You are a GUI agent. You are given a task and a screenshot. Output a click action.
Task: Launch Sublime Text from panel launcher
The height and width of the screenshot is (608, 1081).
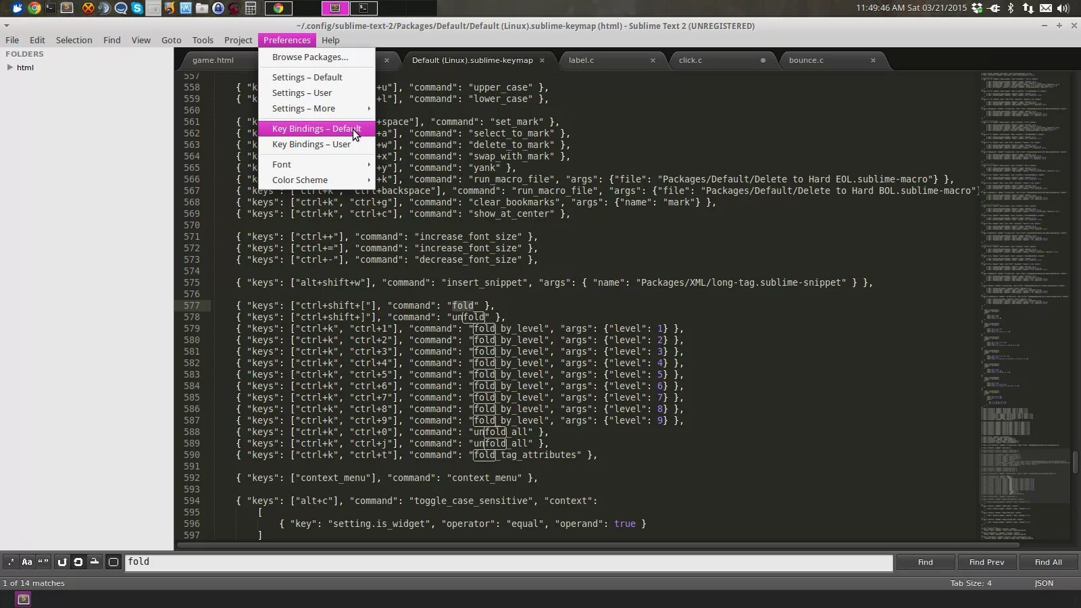(x=67, y=8)
